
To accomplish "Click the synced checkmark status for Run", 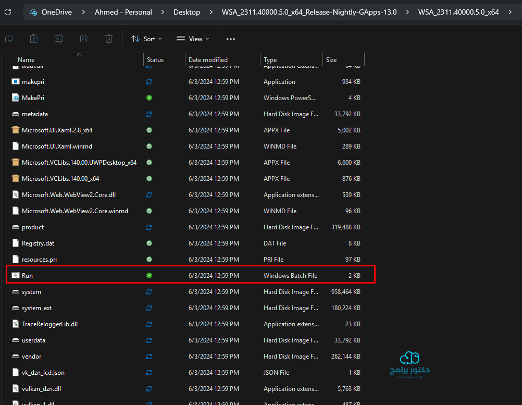I will pyautogui.click(x=149, y=275).
